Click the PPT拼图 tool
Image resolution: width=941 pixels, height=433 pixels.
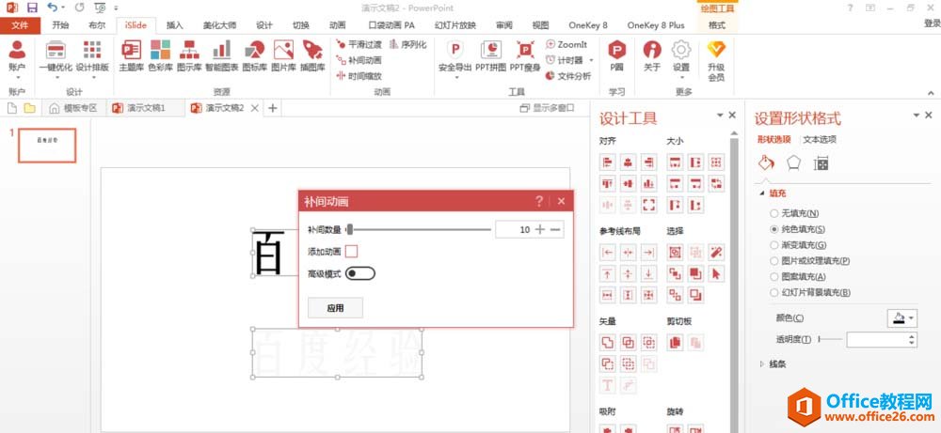tap(491, 56)
